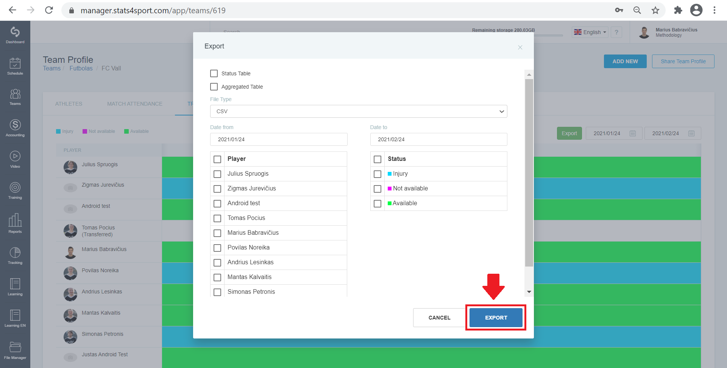Check the Not available status checkbox
The height and width of the screenshot is (368, 727).
coord(378,189)
